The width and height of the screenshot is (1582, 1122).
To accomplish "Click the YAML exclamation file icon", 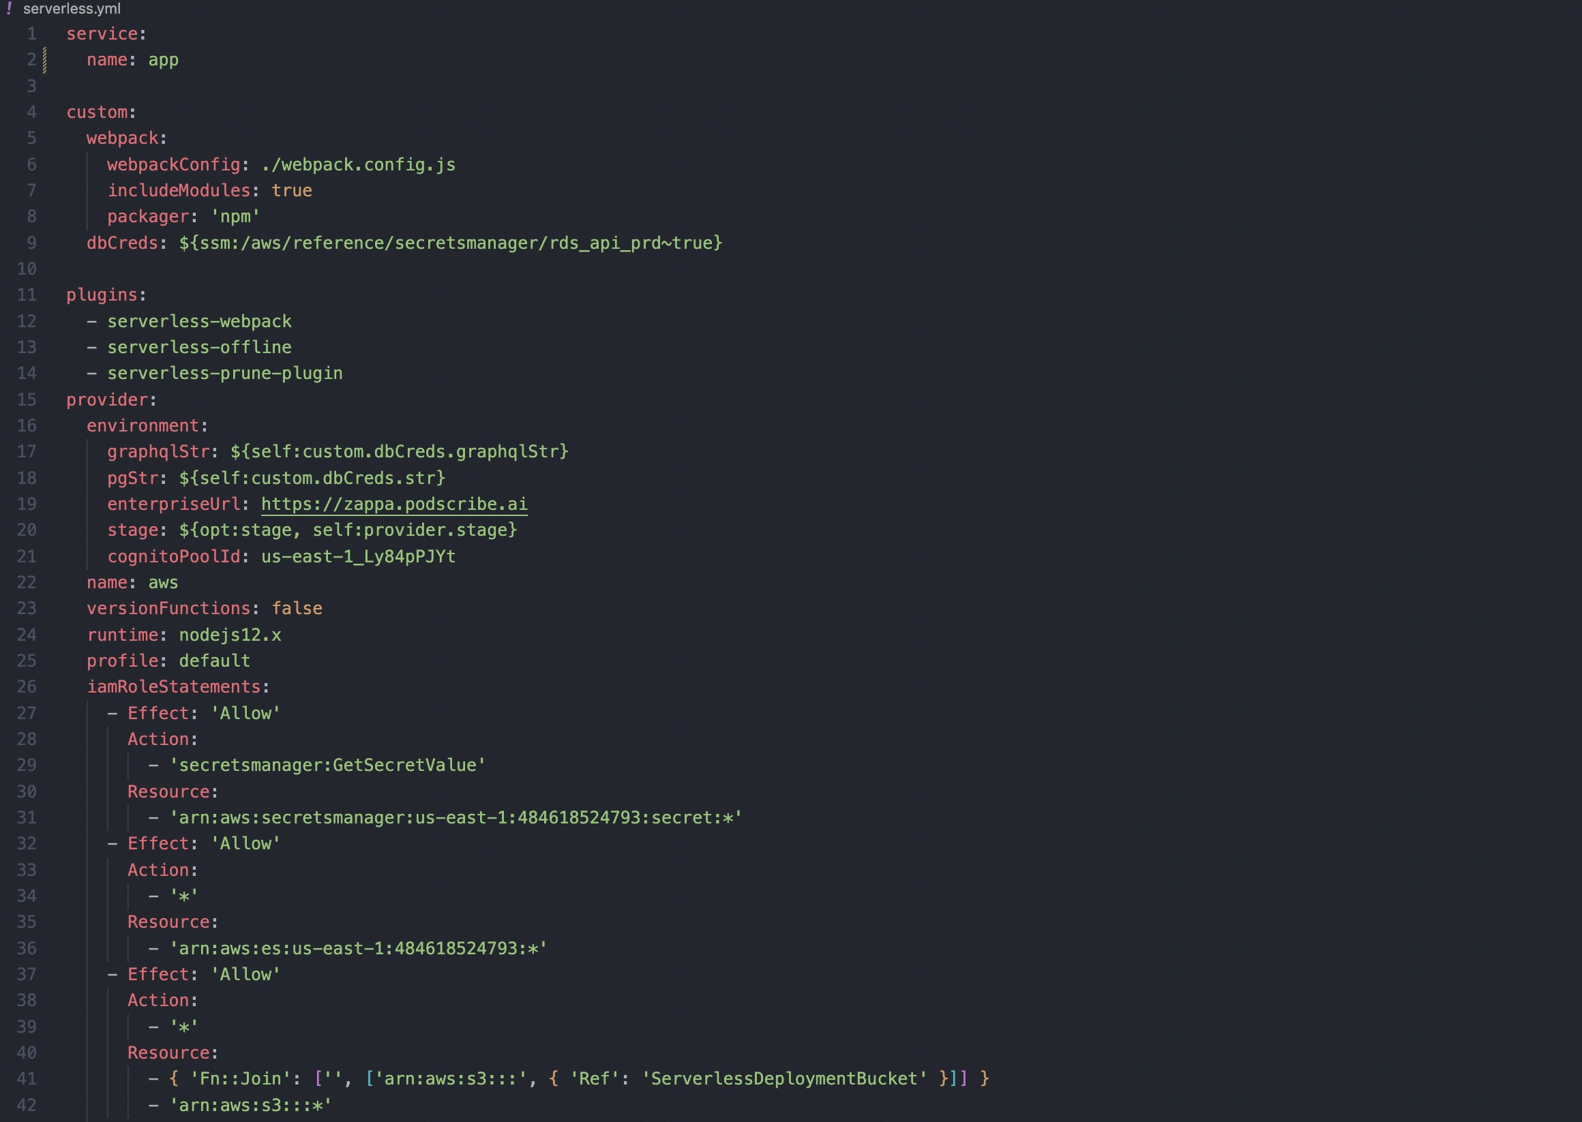I will tap(9, 8).
